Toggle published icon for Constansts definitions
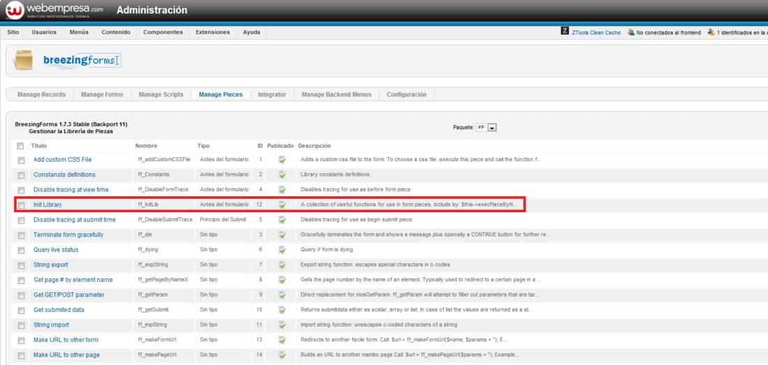768x365 pixels. coord(282,174)
